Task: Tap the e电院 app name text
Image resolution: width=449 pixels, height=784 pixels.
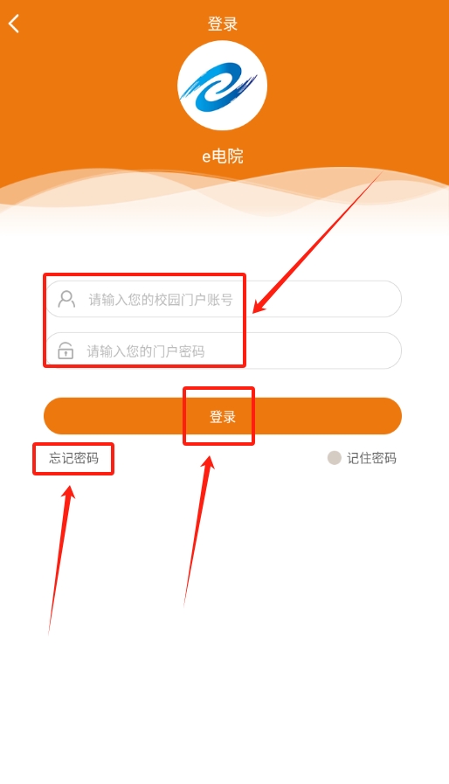Action: (x=223, y=156)
